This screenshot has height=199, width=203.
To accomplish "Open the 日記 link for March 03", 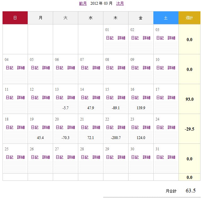I will (x=160, y=38).
